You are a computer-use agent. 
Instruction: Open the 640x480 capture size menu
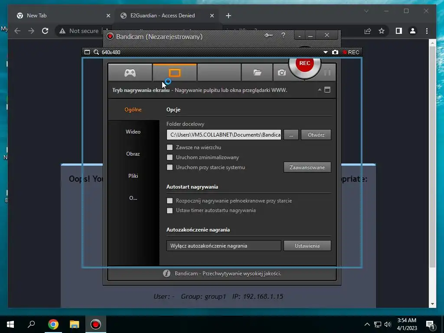(x=111, y=52)
